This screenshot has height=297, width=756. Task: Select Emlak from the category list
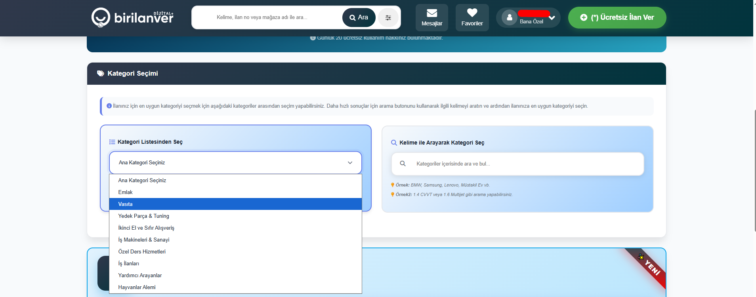click(x=235, y=192)
